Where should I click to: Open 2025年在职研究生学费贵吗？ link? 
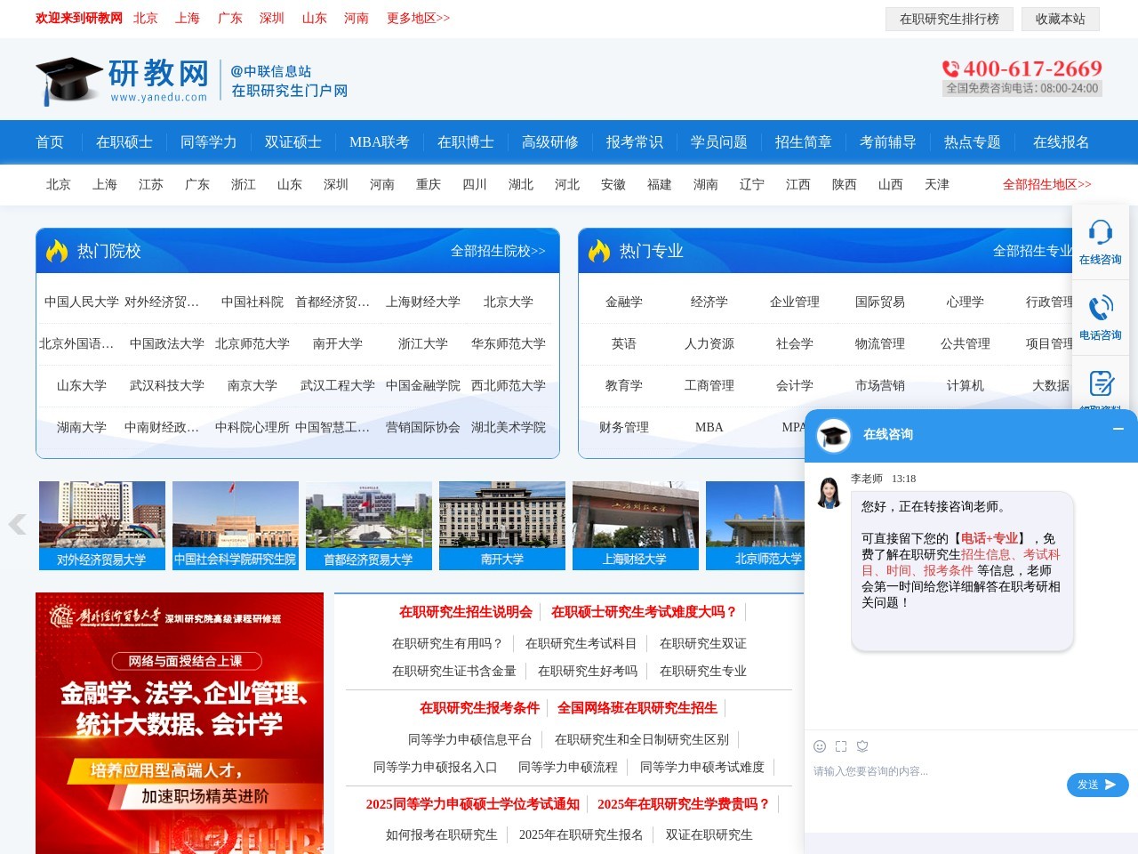(684, 804)
